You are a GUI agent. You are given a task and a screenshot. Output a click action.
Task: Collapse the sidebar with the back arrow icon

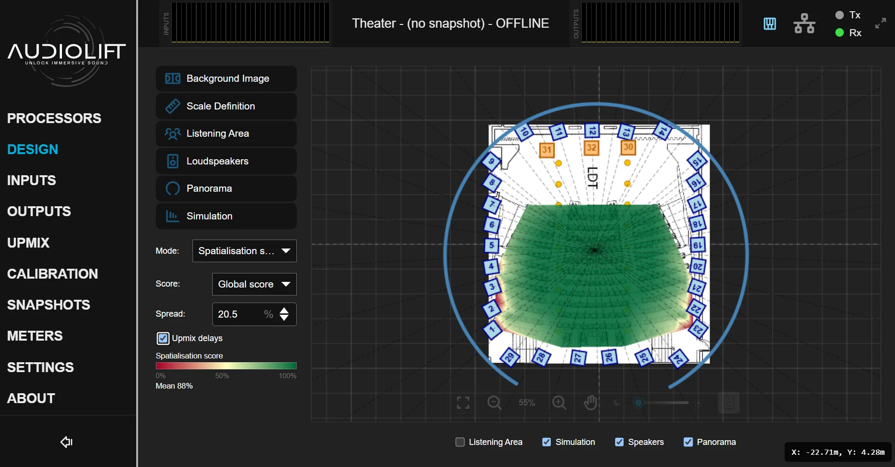(66, 442)
